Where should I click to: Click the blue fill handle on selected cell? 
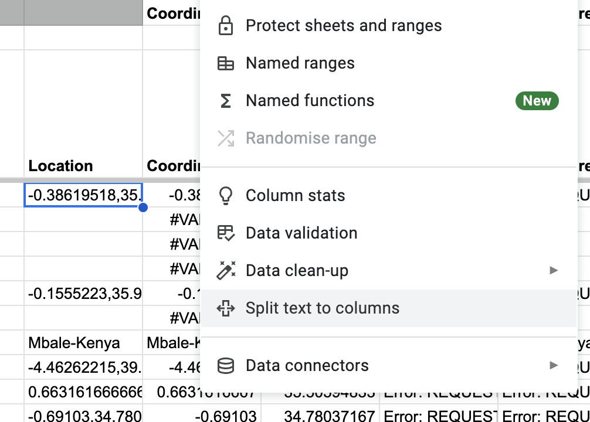pyautogui.click(x=143, y=207)
